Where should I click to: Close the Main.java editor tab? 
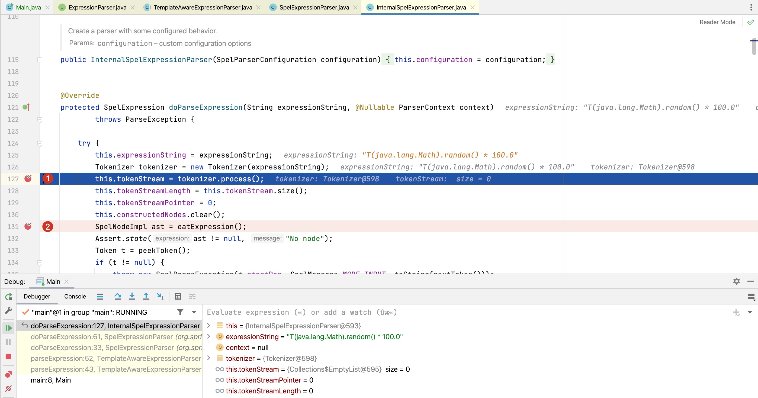click(x=47, y=7)
